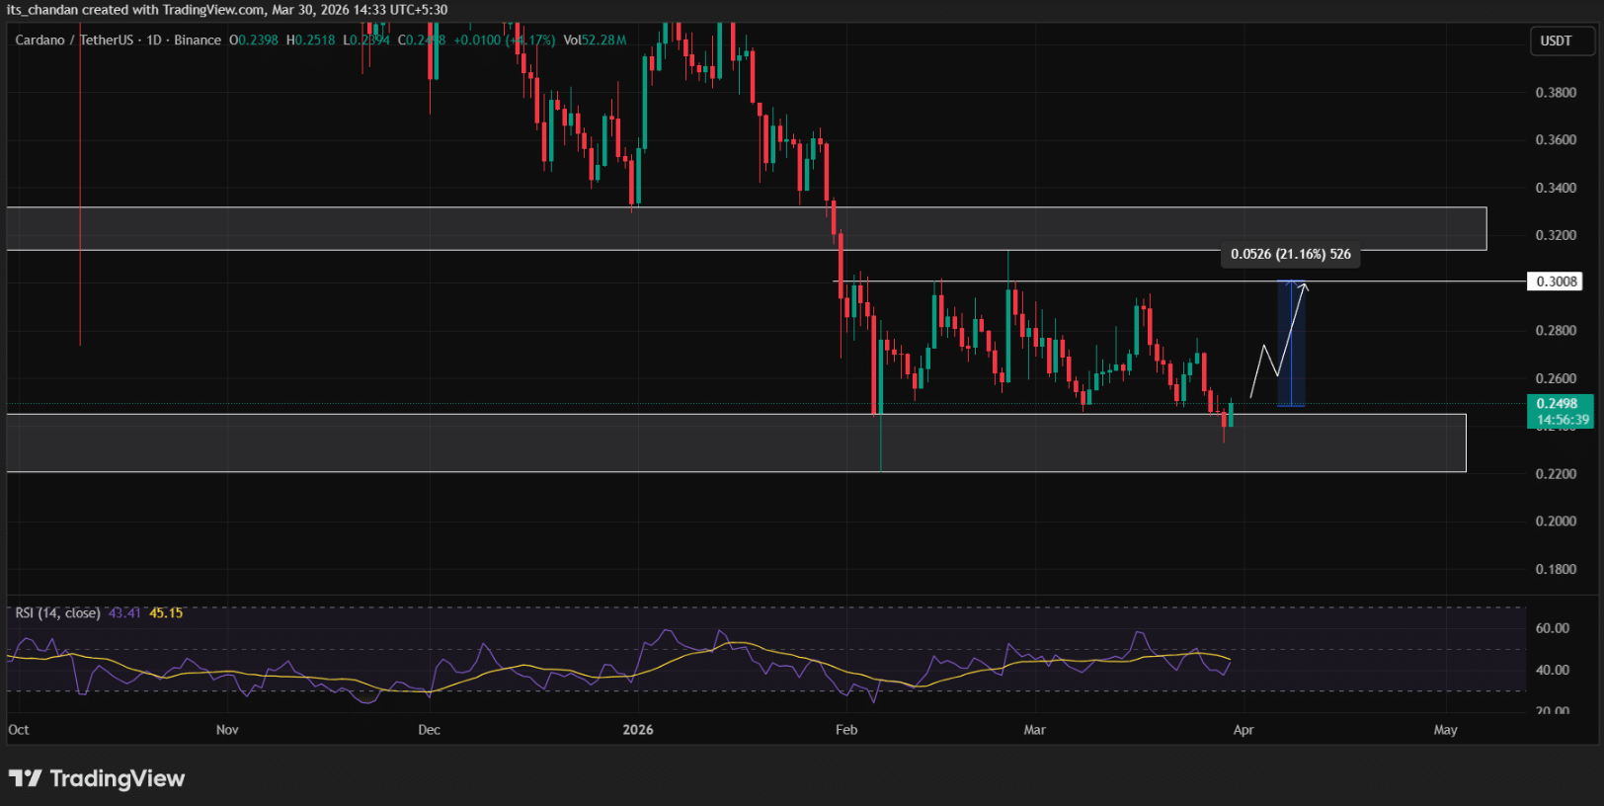Select the 0.0526 (21.16%) measurement label

click(1290, 255)
